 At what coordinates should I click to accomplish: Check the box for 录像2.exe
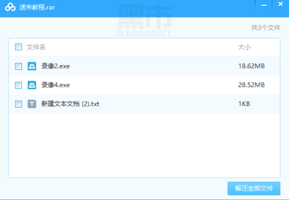pyautogui.click(x=19, y=66)
